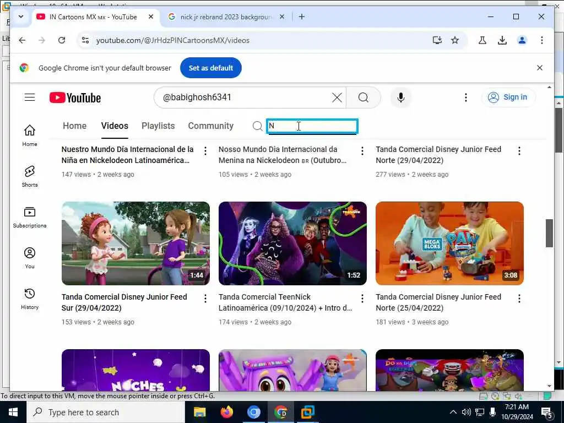Open the Windows notification center icon
This screenshot has width=564, height=423.
click(x=546, y=412)
